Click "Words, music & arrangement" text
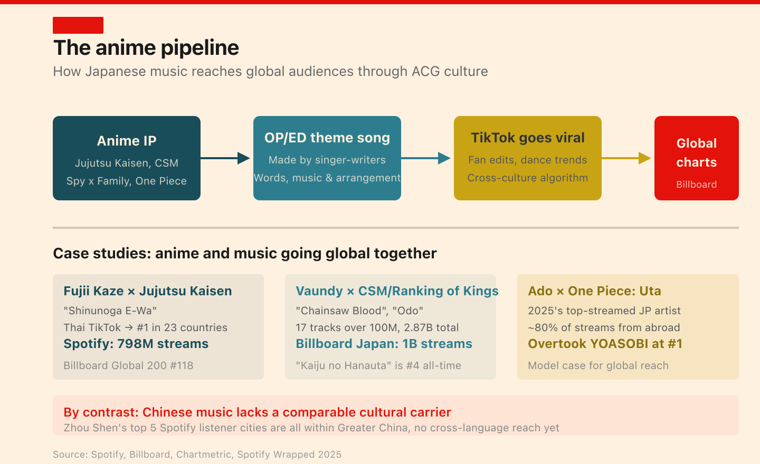 point(327,178)
